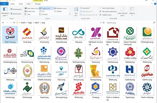Select the Ansar.png bank logo
Viewport: 157px width, 103px height.
point(27,33)
